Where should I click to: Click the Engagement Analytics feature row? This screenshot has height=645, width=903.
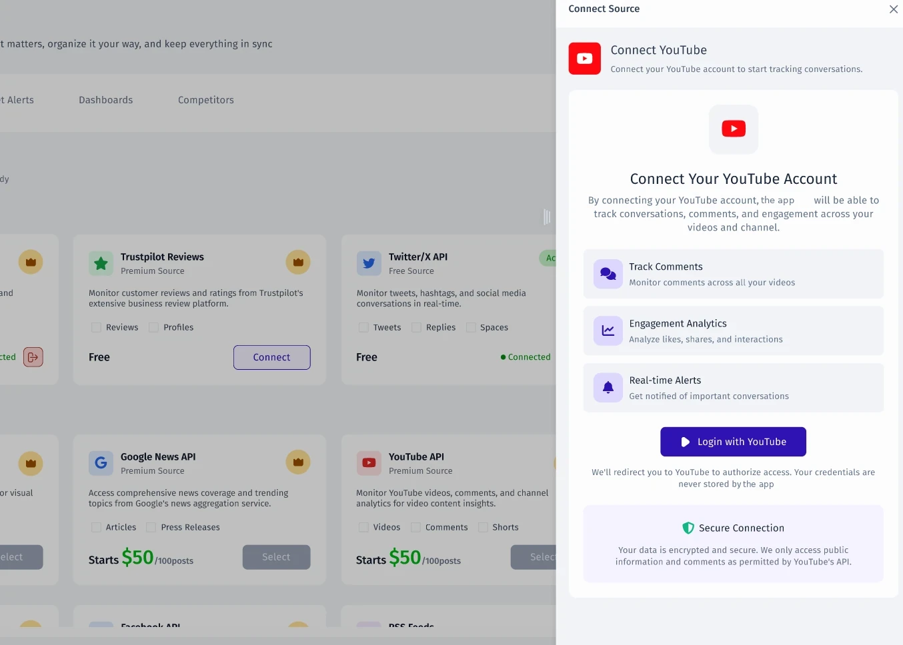[734, 330]
